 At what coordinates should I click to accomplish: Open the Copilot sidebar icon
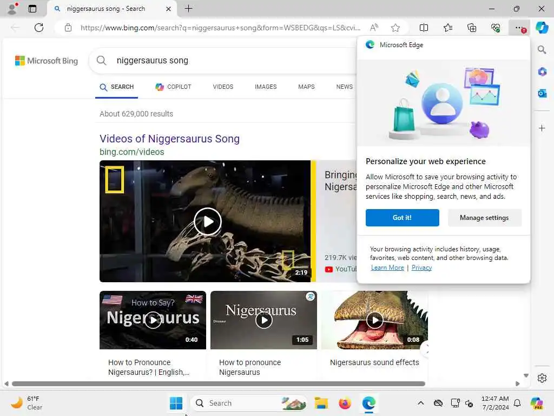point(542,28)
